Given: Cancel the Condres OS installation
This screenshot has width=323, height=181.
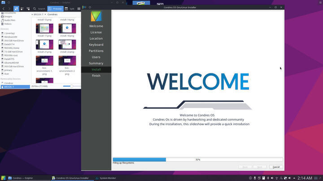Looking at the screenshot, I should pos(276,167).
